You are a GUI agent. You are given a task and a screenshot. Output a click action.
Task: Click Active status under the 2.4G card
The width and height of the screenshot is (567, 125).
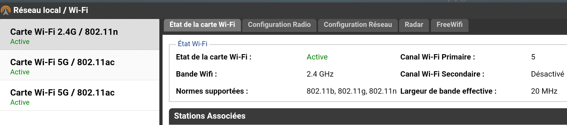(x=20, y=42)
